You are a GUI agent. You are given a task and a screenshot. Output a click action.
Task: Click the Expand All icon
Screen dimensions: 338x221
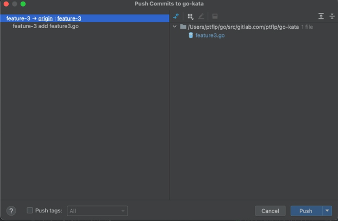pyautogui.click(x=321, y=16)
